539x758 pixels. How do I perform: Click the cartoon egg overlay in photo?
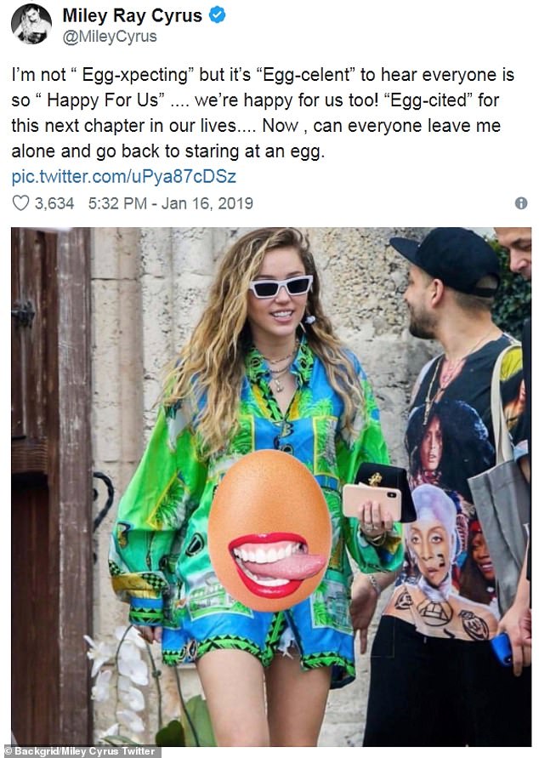(269, 530)
